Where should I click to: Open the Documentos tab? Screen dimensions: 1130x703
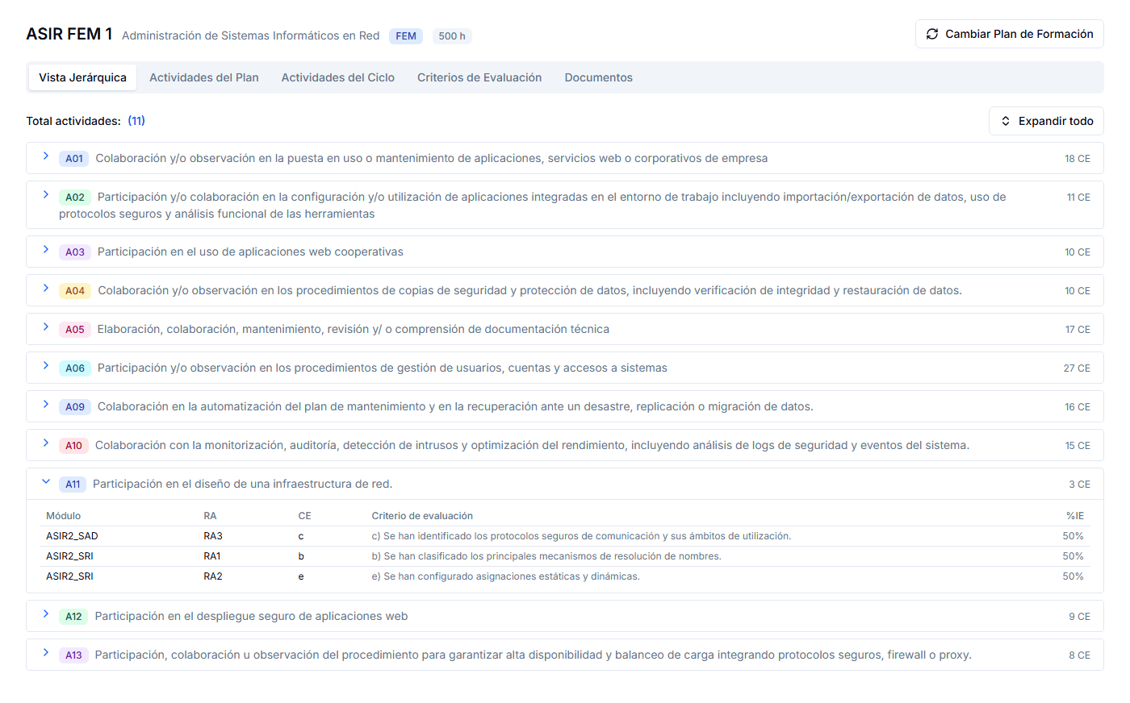(x=599, y=77)
